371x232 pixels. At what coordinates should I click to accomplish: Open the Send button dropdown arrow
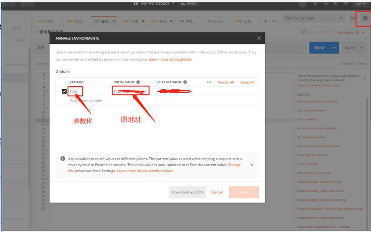click(x=334, y=48)
